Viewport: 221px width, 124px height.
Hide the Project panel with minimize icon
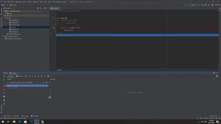48,8
